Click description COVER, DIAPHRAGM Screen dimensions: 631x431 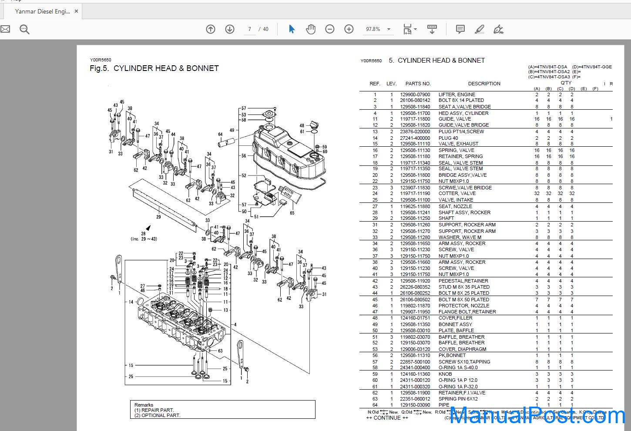[462, 349]
